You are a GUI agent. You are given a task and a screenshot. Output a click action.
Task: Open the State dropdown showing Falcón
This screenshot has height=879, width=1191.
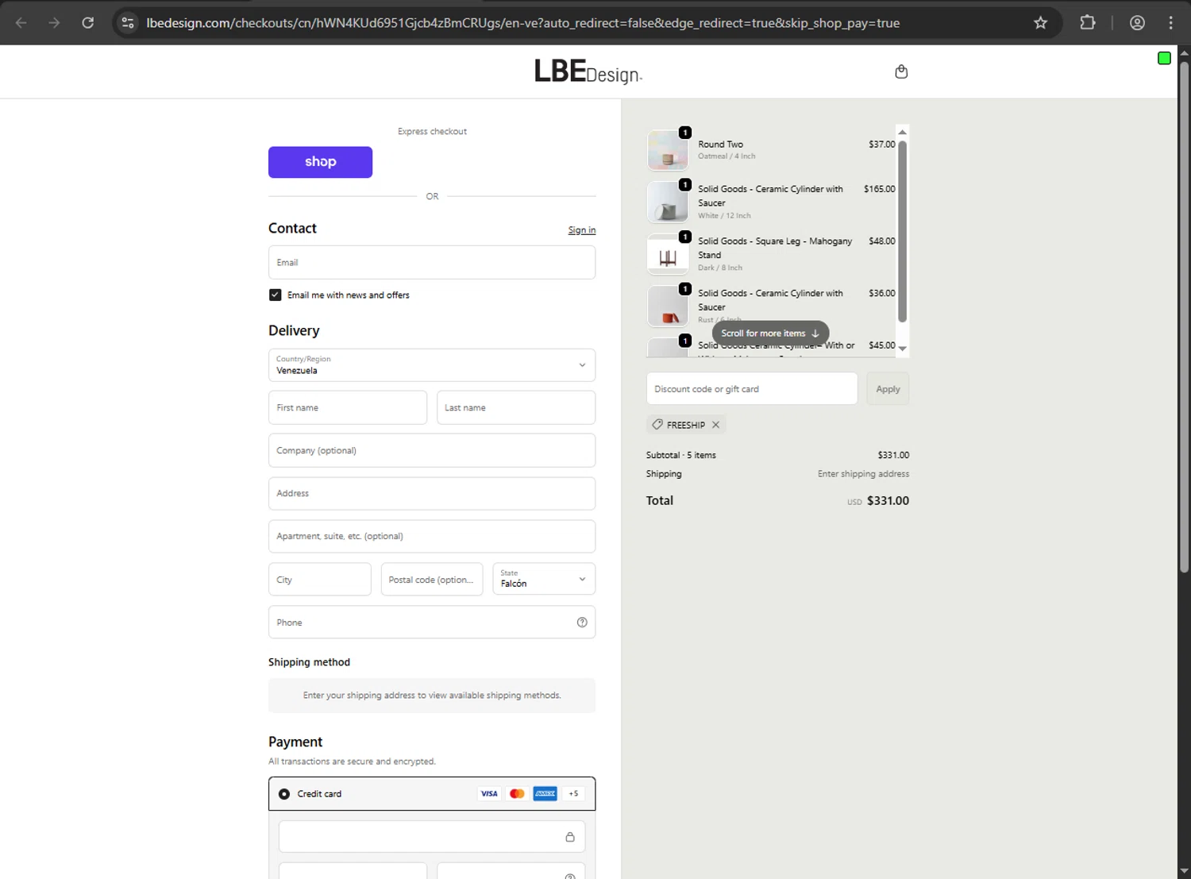pyautogui.click(x=544, y=579)
